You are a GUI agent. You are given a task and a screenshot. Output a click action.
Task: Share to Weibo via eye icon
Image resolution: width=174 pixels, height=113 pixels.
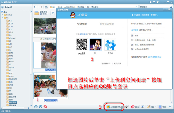coord(127,107)
